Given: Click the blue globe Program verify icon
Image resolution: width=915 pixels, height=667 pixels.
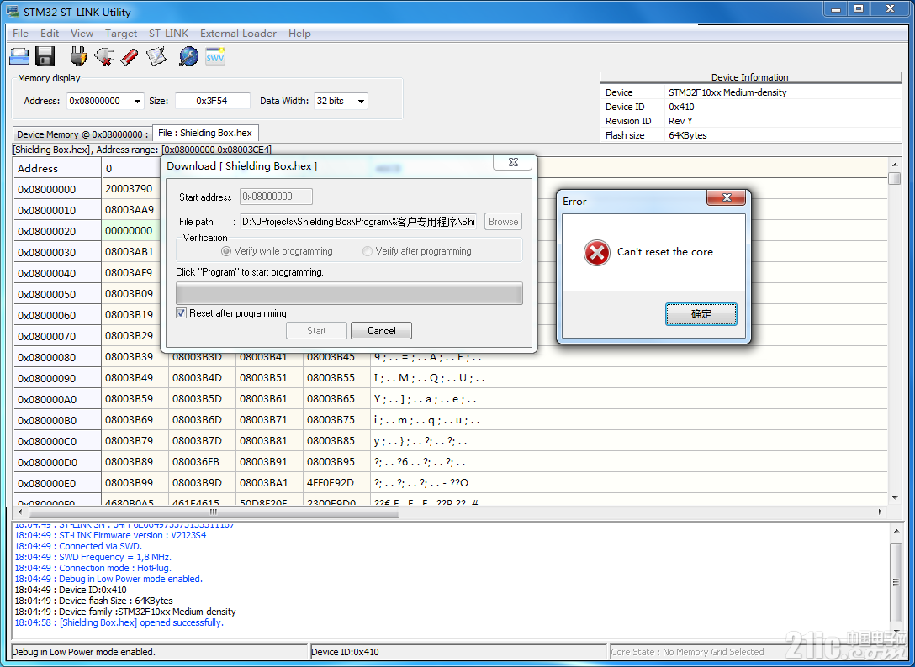Looking at the screenshot, I should 188,56.
